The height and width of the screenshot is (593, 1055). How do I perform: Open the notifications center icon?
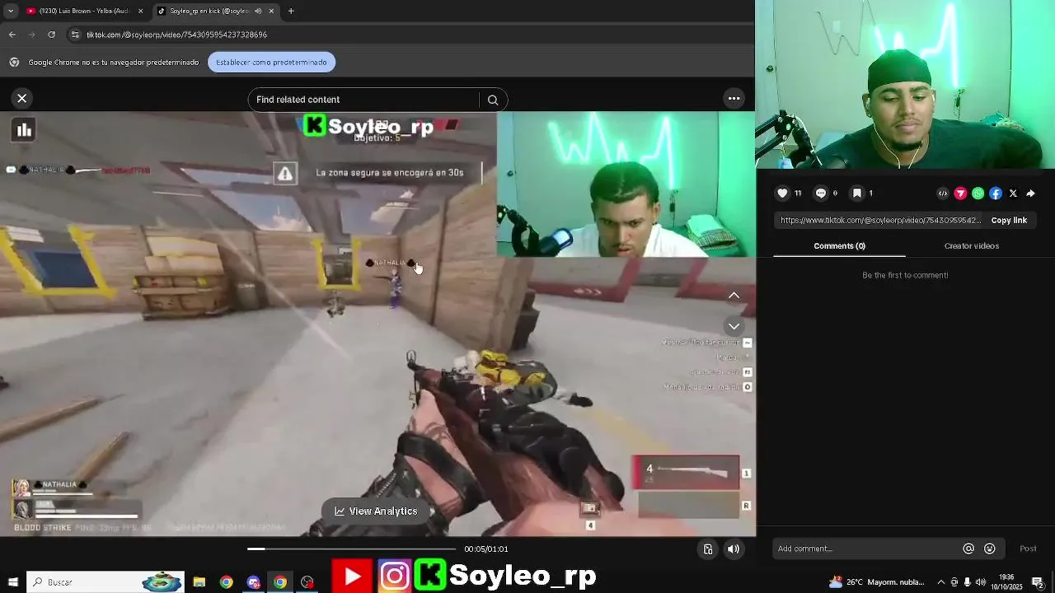click(1038, 581)
